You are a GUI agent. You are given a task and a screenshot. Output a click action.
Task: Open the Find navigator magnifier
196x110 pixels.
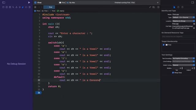click(x=13, y=7)
